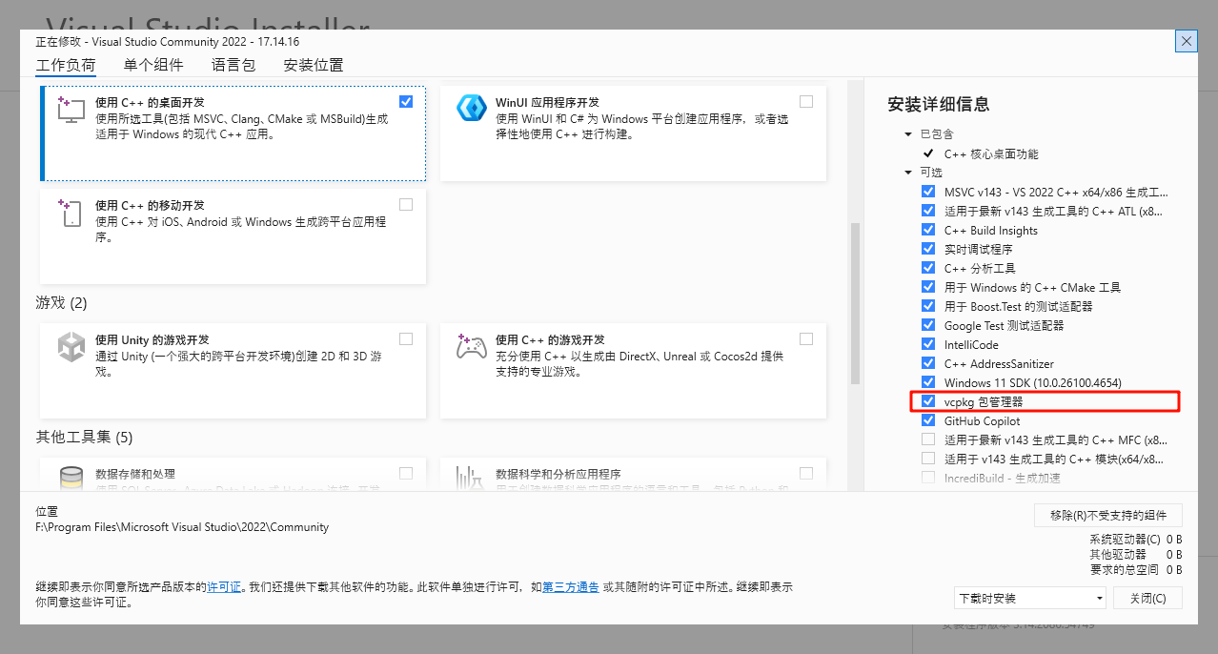Screen dimensions: 1218x654
Task: Uncheck the GitHub Copilot component
Action: (x=928, y=420)
